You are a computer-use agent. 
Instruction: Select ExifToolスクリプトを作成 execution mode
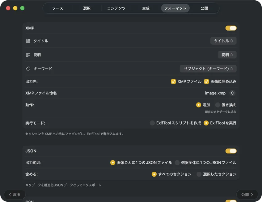point(152,123)
